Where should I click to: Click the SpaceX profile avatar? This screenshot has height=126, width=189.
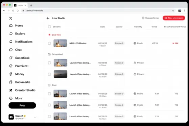tap(11, 117)
